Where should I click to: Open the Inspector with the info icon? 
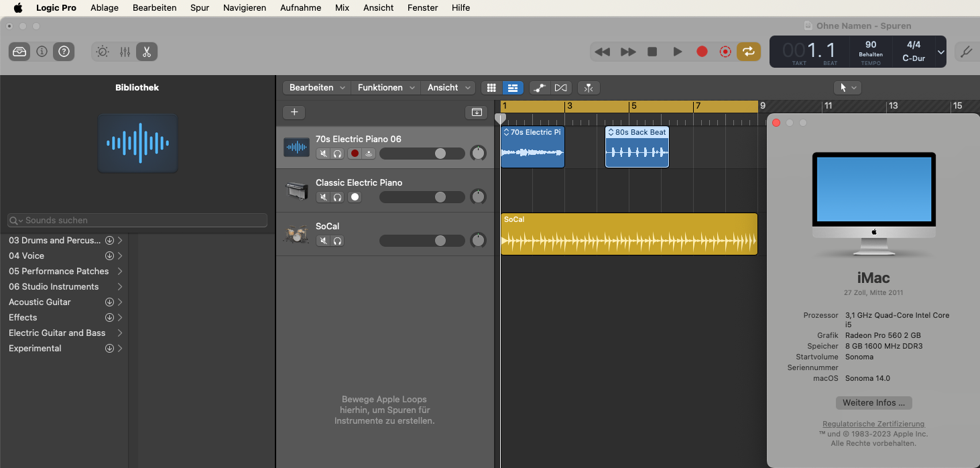click(42, 52)
